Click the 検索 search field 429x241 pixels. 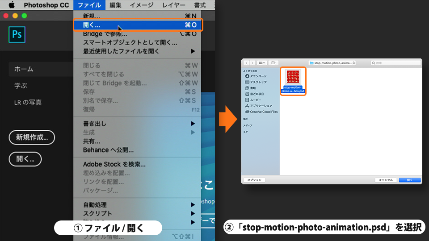[x=395, y=63]
